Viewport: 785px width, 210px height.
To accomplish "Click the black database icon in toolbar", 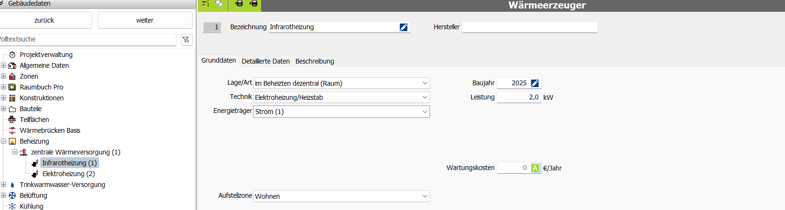I will pos(239,4).
